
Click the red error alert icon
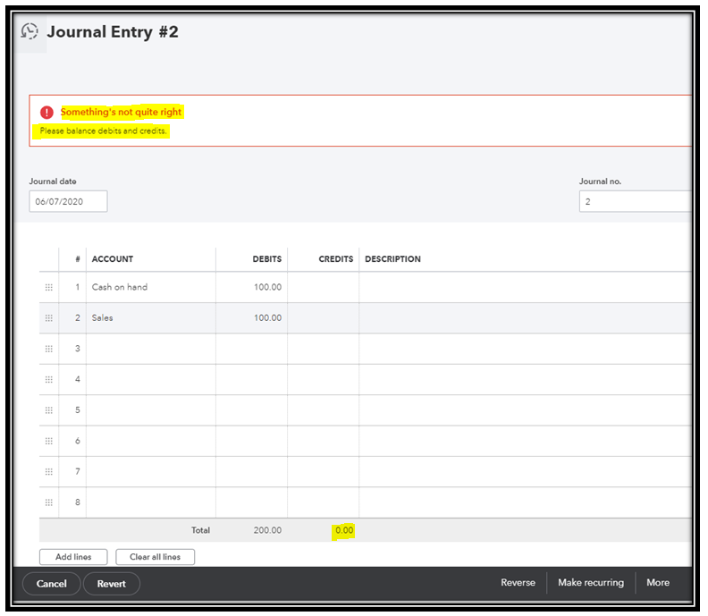point(46,112)
